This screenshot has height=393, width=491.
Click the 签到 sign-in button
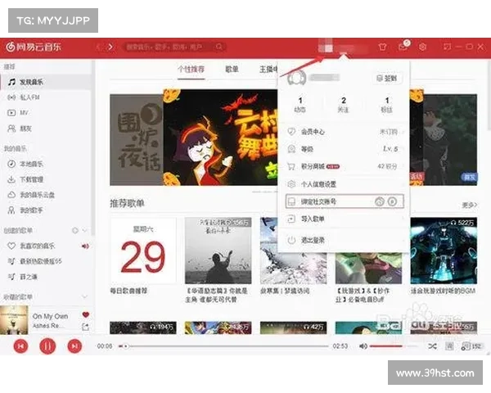386,78
